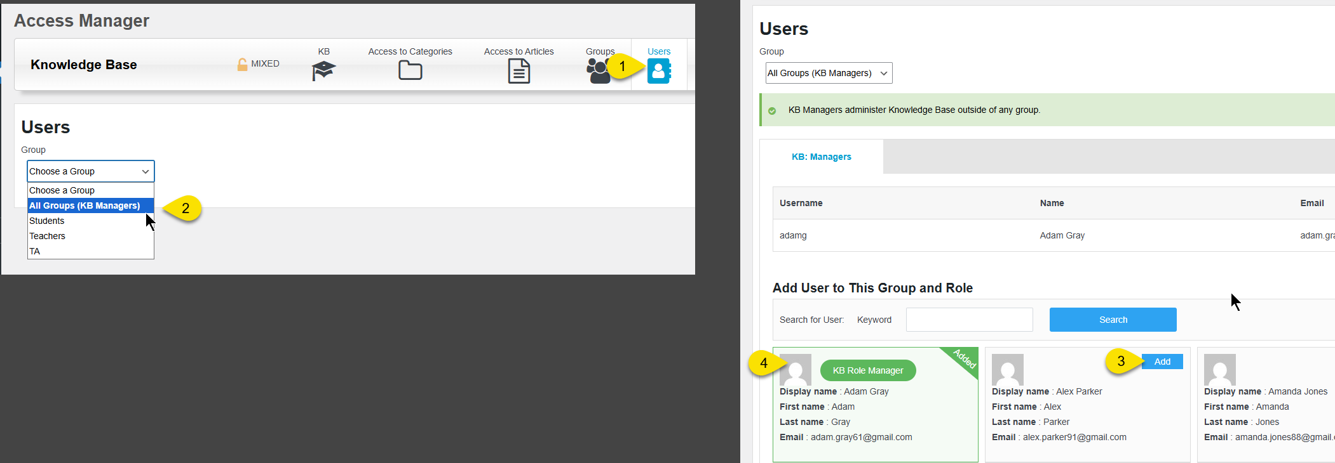Viewport: 1335px width, 463px height.
Task: Click the Keyword search input field
Action: [969, 320]
